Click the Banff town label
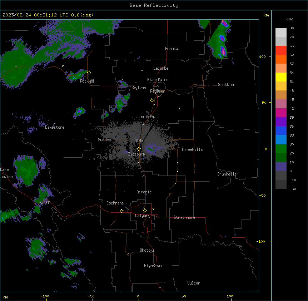Viewport: 308px width, 301px height. pos(44,203)
